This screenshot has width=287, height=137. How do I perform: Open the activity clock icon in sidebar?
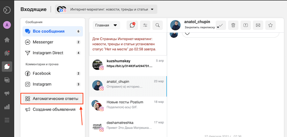[7, 53]
